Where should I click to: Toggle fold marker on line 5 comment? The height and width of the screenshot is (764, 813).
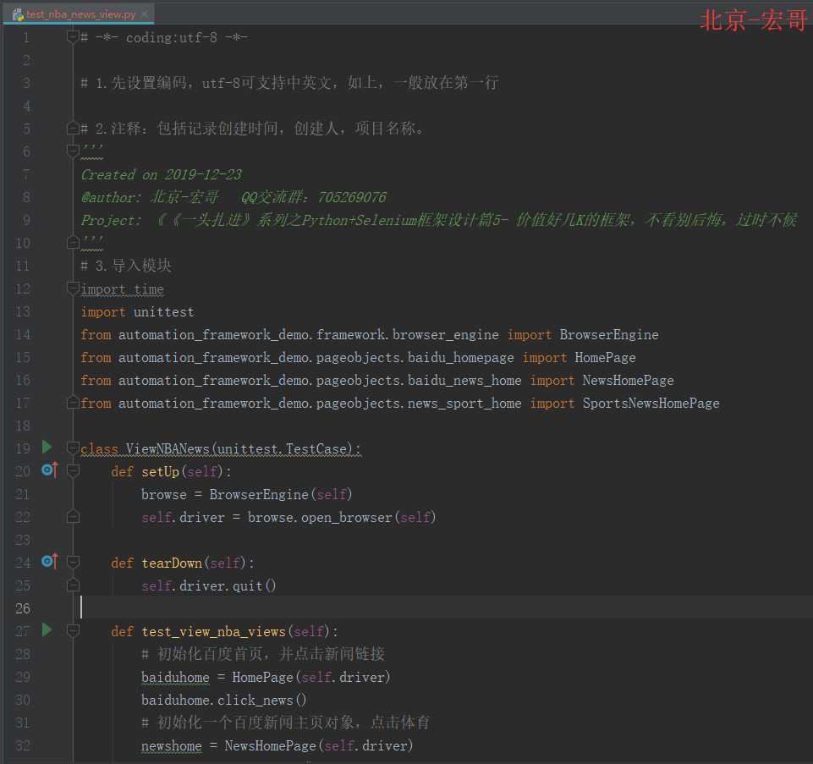73,128
